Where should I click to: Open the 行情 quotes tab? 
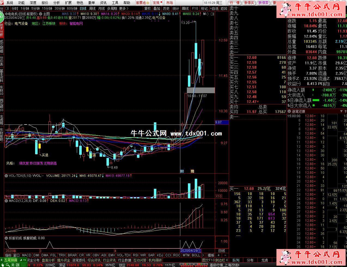[235, 3]
